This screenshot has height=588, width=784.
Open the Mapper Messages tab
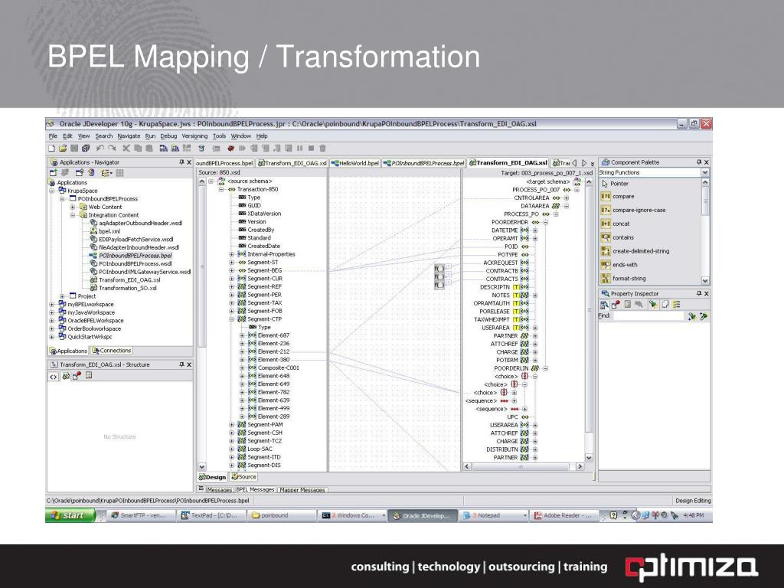[x=302, y=490]
